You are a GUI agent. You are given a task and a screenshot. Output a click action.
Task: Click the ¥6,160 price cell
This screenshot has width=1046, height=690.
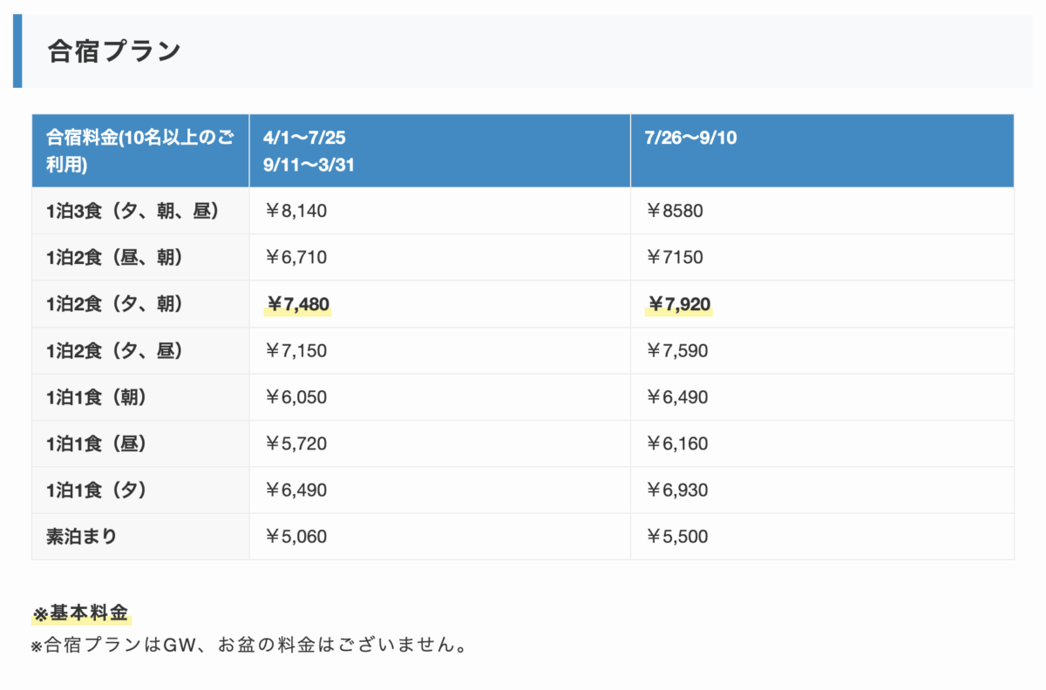(676, 444)
